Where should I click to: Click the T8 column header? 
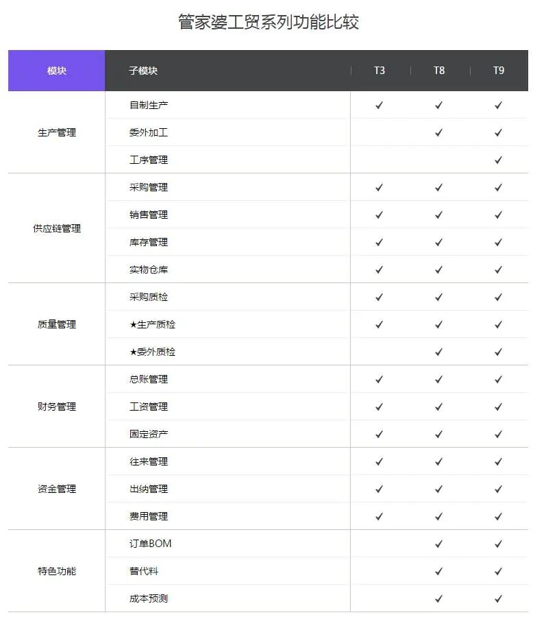tap(439, 71)
